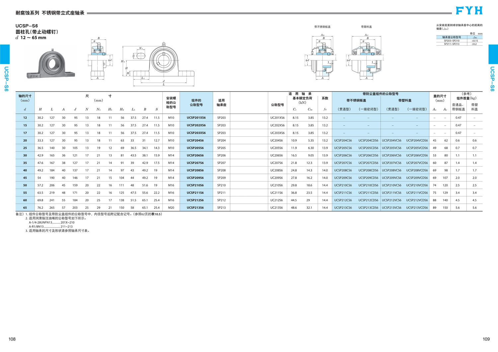The image size is (498, 352).
Task: Click the UC201XS6 bearing number
Action: tap(277, 118)
